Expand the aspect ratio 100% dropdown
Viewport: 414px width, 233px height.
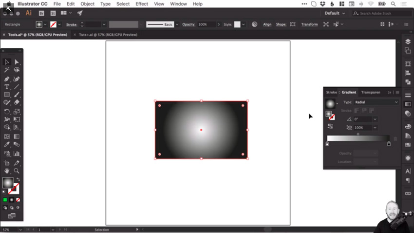[x=375, y=128]
